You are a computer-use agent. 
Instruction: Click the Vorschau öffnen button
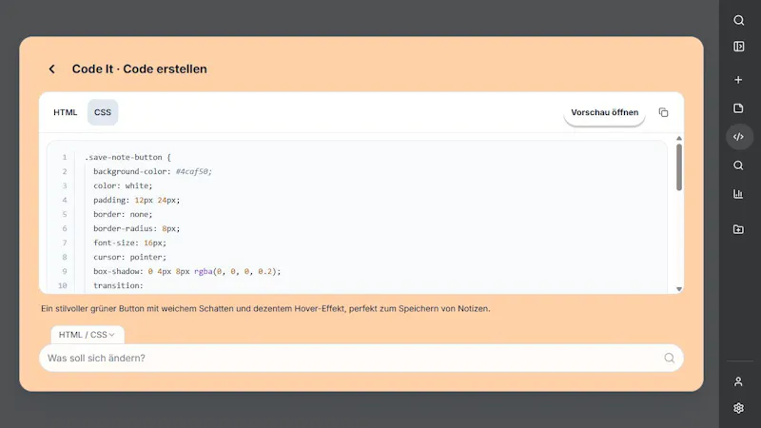coord(604,112)
